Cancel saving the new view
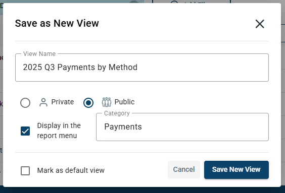 (184, 170)
